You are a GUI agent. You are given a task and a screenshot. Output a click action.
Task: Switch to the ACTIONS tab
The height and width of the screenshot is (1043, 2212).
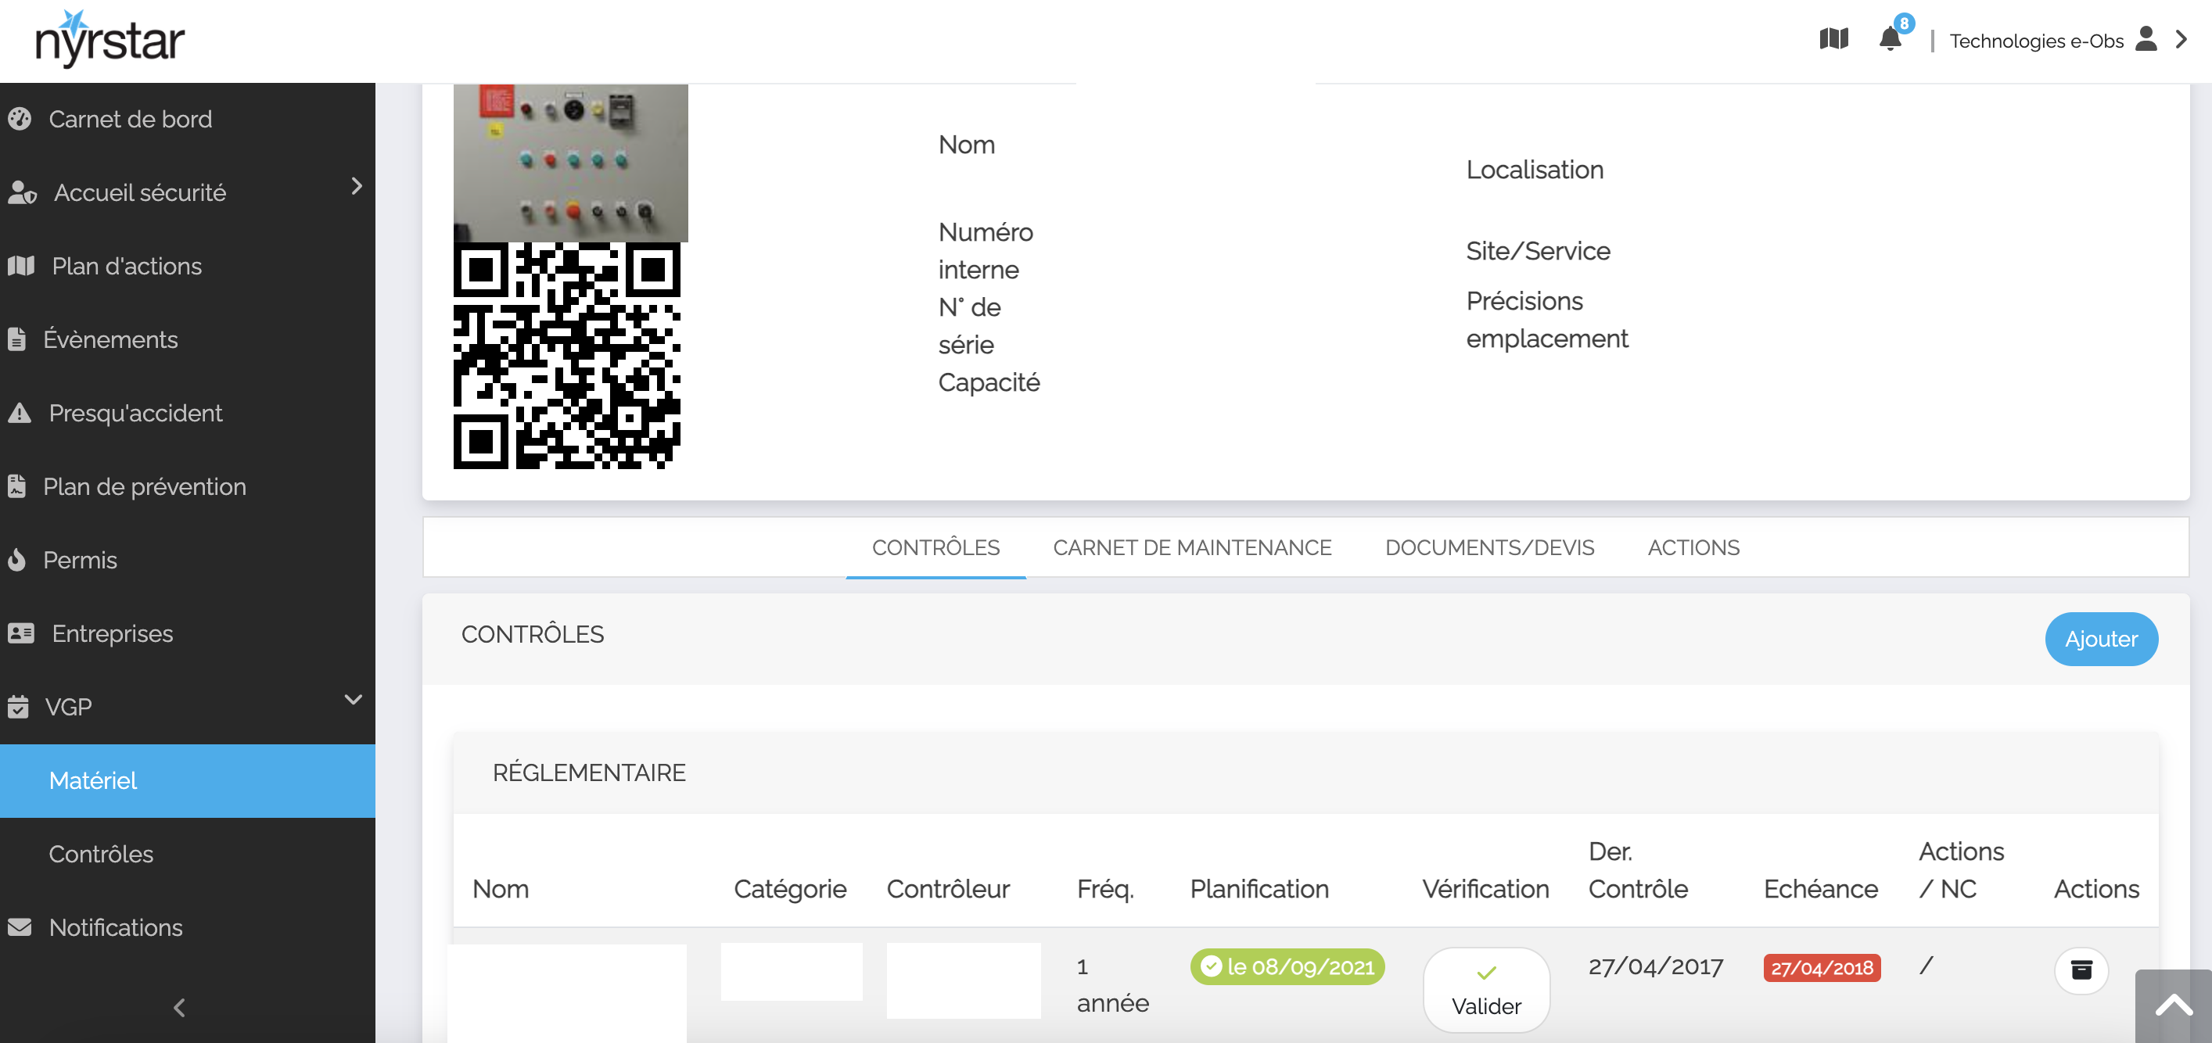click(x=1693, y=547)
